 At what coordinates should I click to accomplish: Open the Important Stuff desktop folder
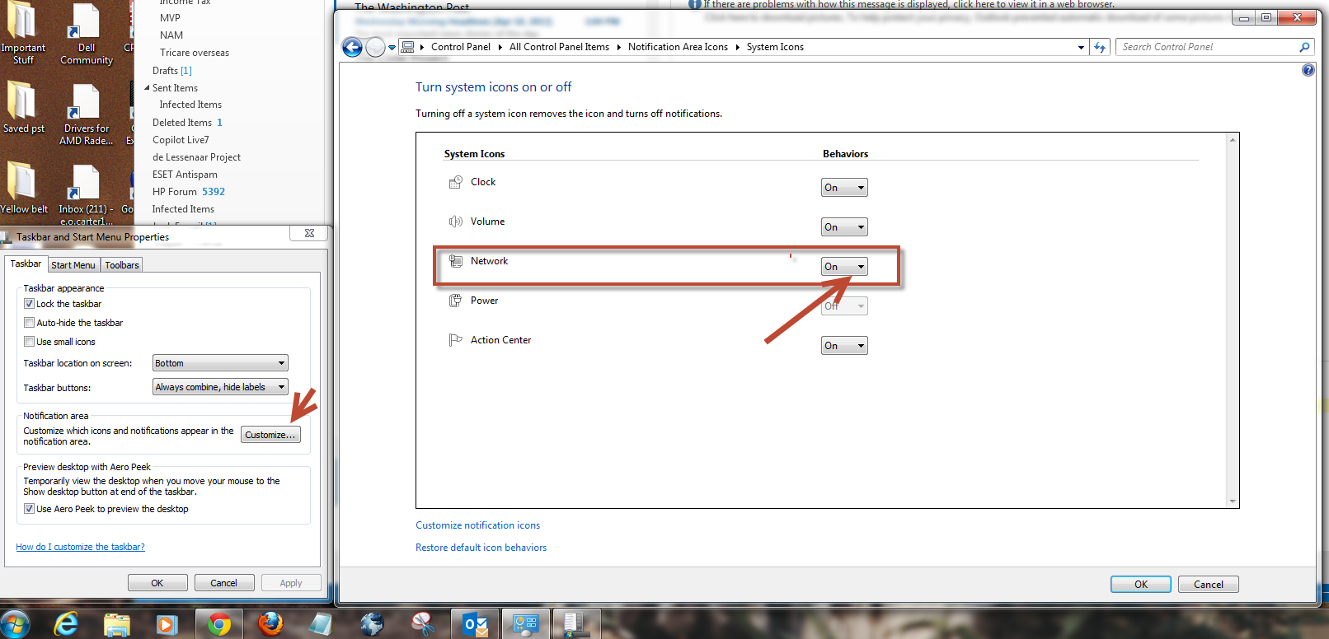point(23,33)
